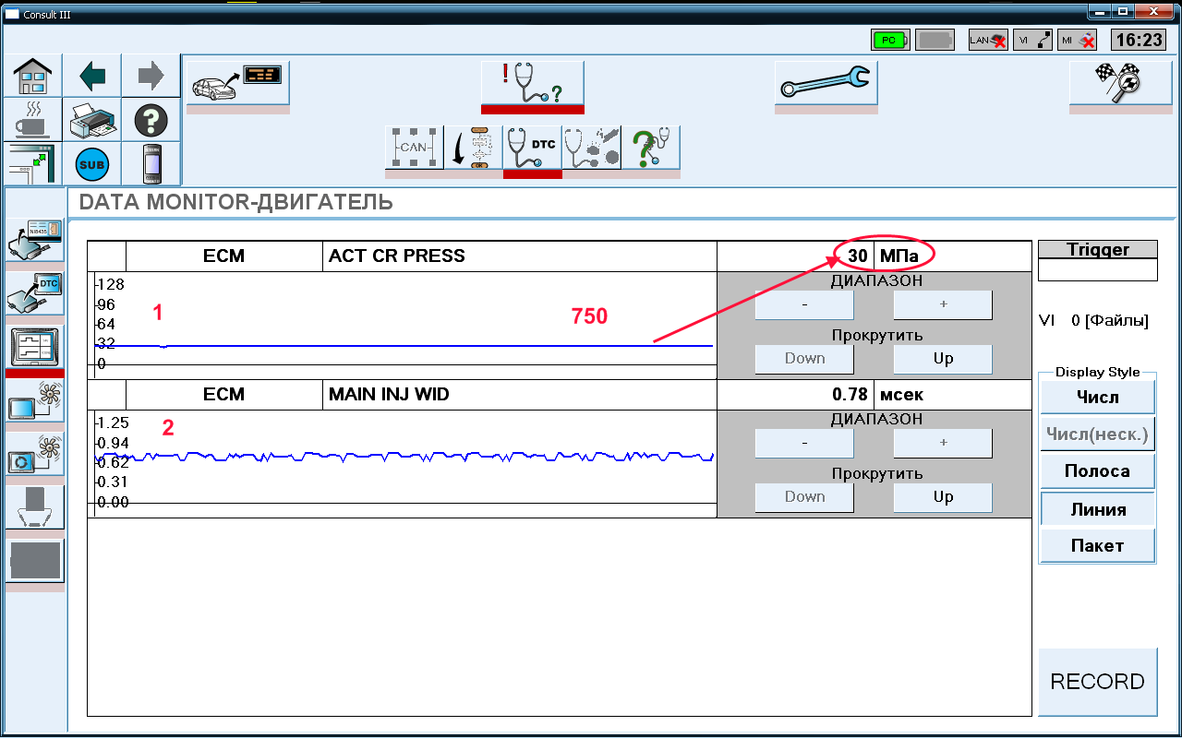Click the Trigger input field
Viewport: 1182px width, 738px height.
(x=1098, y=269)
